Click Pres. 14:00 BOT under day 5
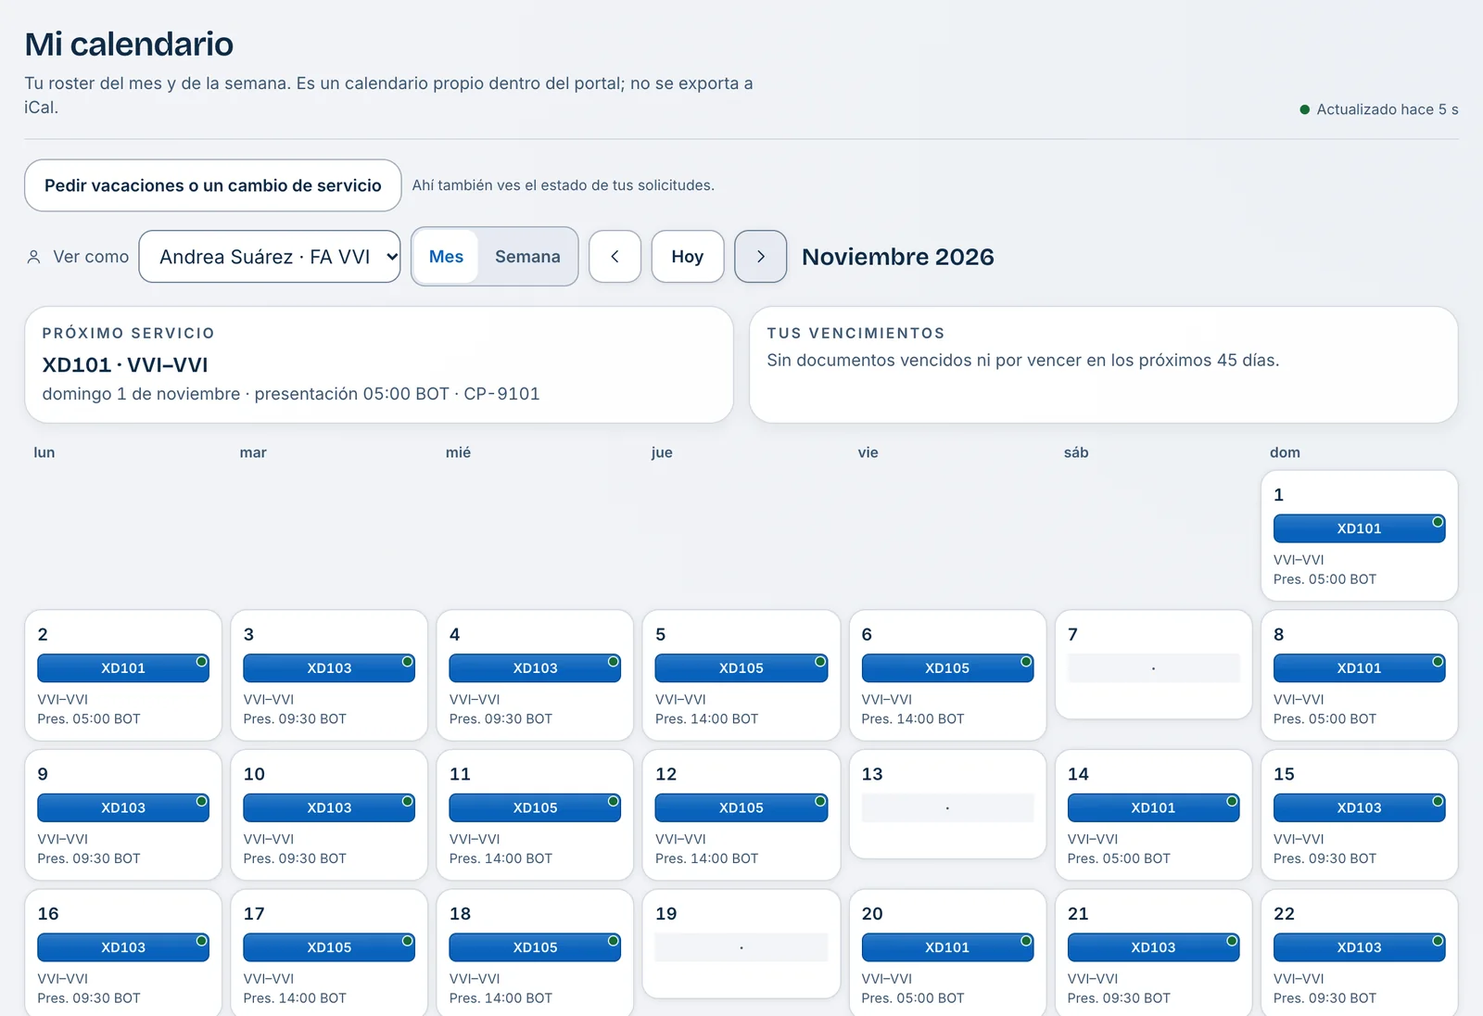 click(706, 719)
